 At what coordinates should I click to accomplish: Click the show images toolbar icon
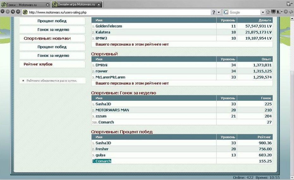tap(279, 12)
